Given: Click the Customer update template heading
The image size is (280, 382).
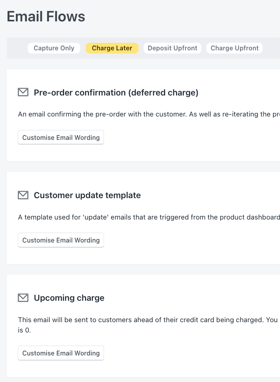Looking at the screenshot, I should tap(87, 195).
